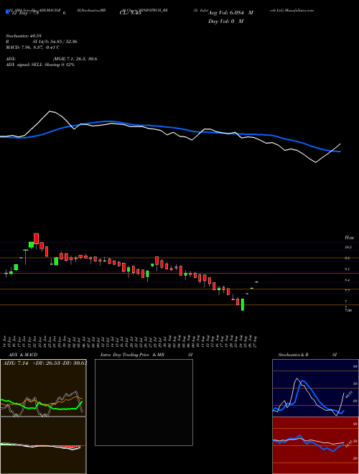Click the large green candle at the lowest price
Image resolution: width=359 pixels, height=474 pixels.
pos(243,305)
